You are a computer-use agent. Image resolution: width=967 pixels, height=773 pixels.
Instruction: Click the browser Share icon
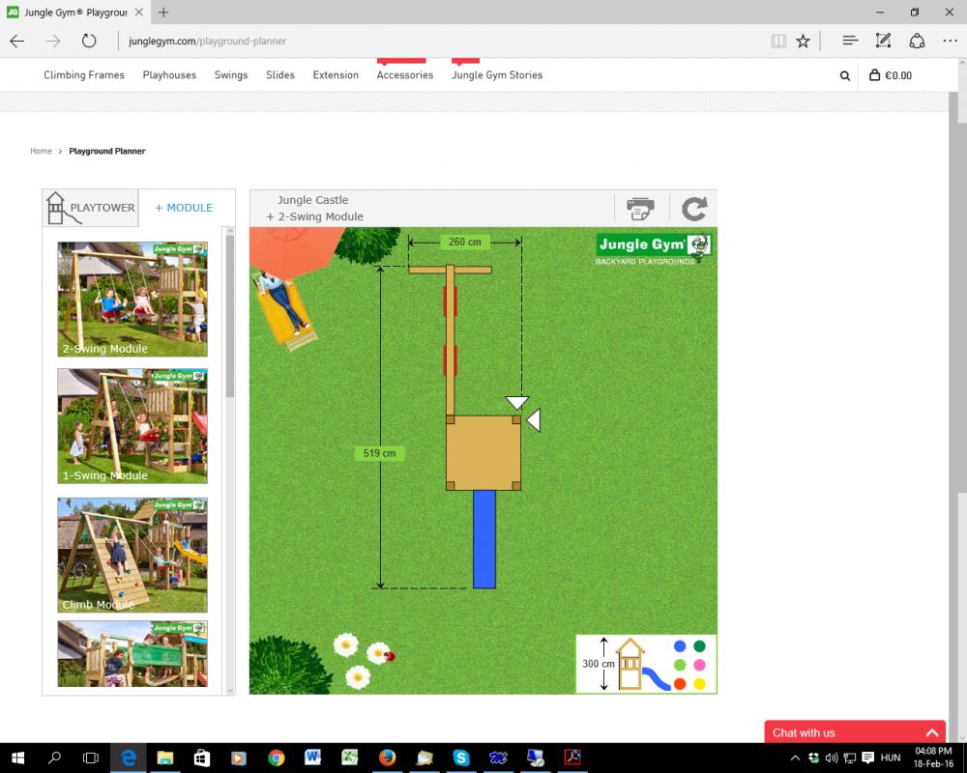pyautogui.click(x=917, y=41)
